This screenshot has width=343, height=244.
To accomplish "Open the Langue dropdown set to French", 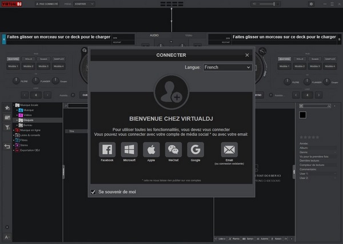I will pyautogui.click(x=228, y=67).
